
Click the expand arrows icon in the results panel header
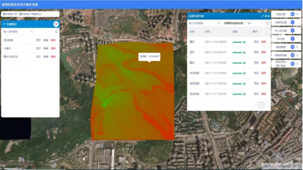pyautogui.click(x=262, y=16)
